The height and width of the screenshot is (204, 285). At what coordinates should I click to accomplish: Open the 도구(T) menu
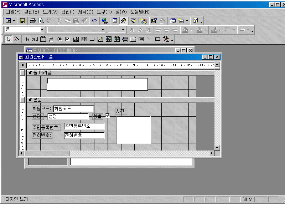[104, 12]
